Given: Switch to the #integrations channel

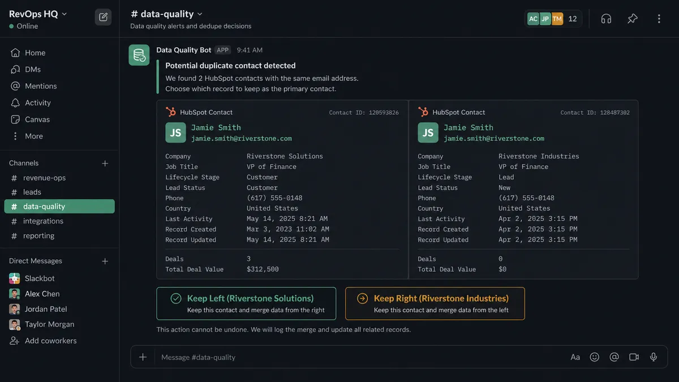Looking at the screenshot, I should (59, 221).
